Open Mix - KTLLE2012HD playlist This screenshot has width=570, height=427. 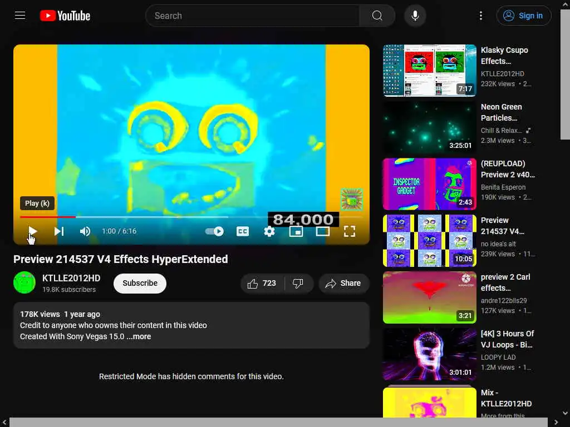(x=506, y=398)
